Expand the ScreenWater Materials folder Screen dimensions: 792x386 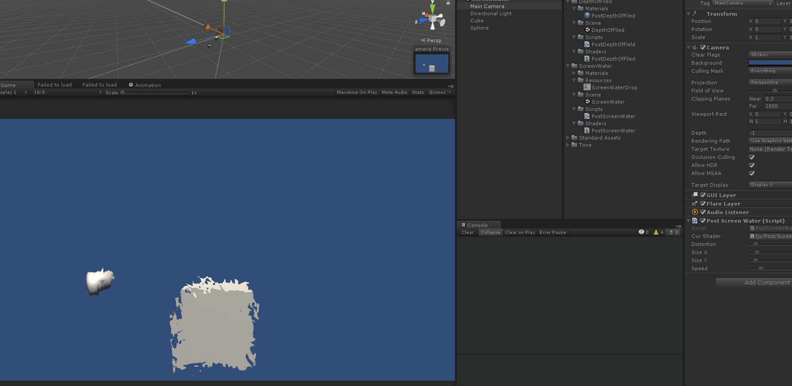pos(574,73)
